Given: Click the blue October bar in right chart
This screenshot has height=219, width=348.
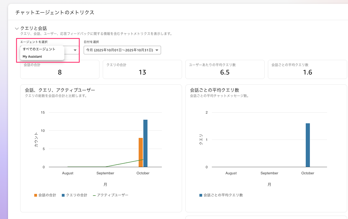Looking at the screenshot, I should point(308,145).
